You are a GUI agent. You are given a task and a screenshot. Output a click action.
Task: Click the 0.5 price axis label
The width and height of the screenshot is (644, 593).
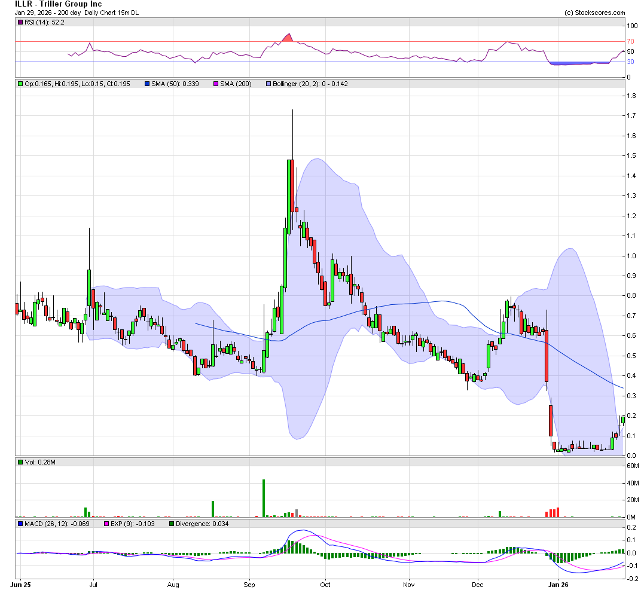[631, 356]
